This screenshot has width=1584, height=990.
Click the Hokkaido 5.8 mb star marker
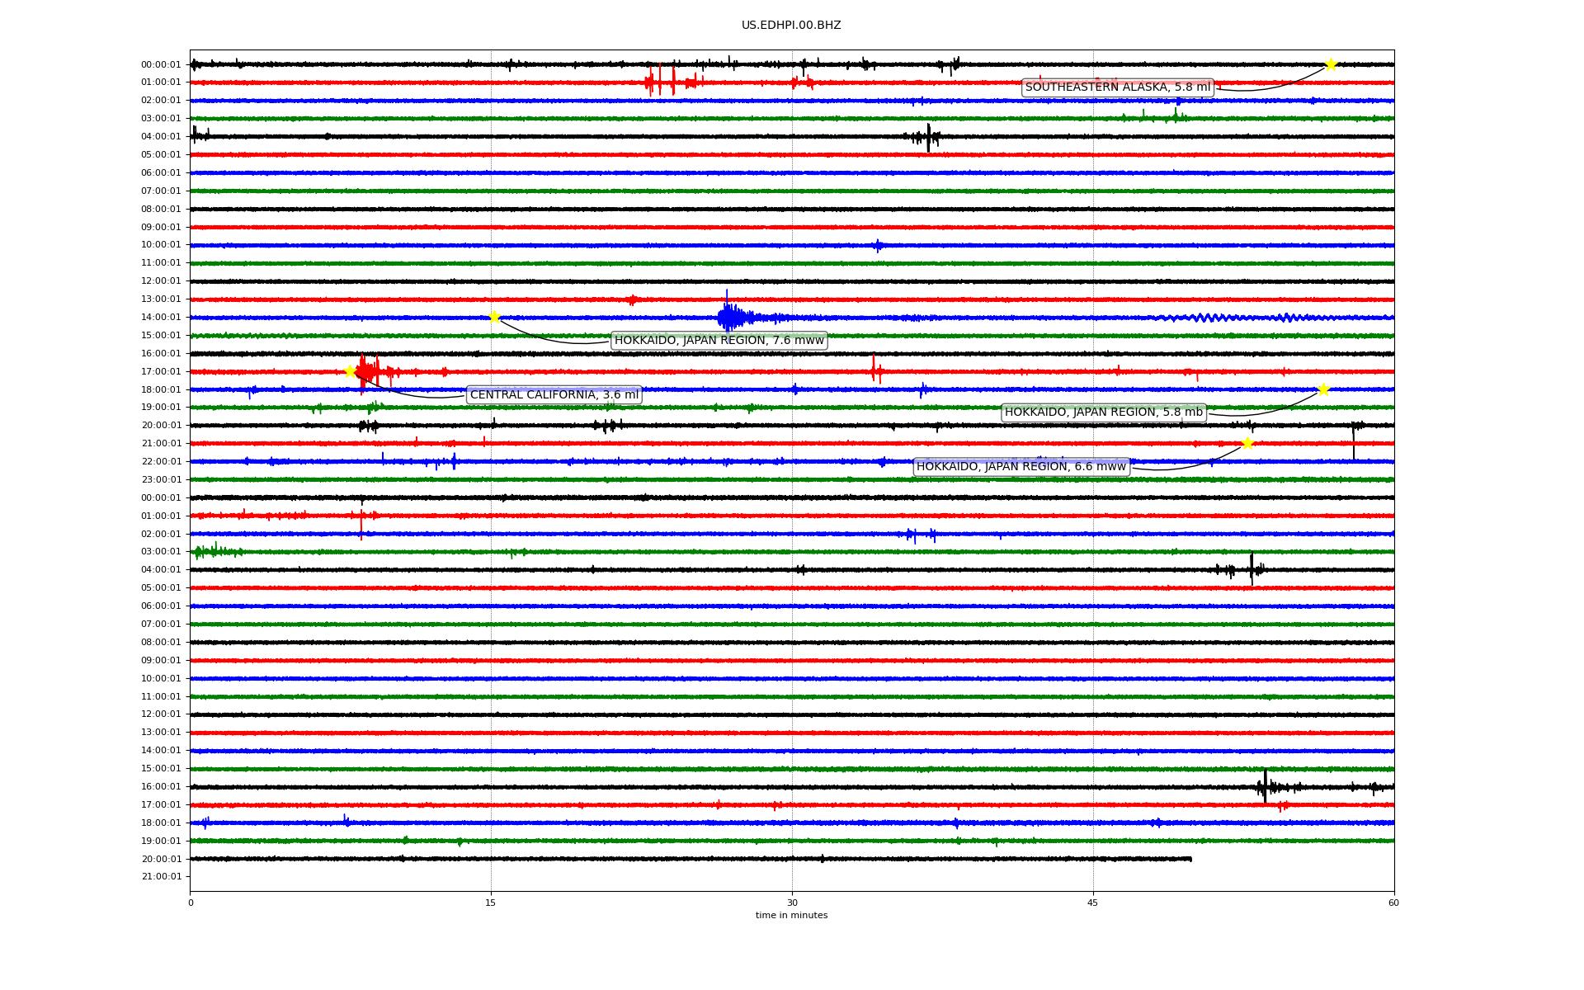point(1323,389)
